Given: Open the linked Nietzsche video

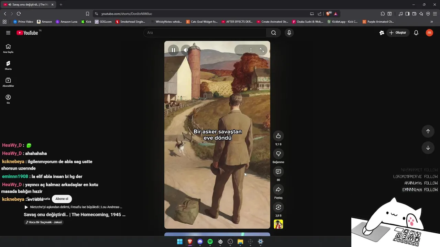Looking at the screenshot, I should click(73, 207).
